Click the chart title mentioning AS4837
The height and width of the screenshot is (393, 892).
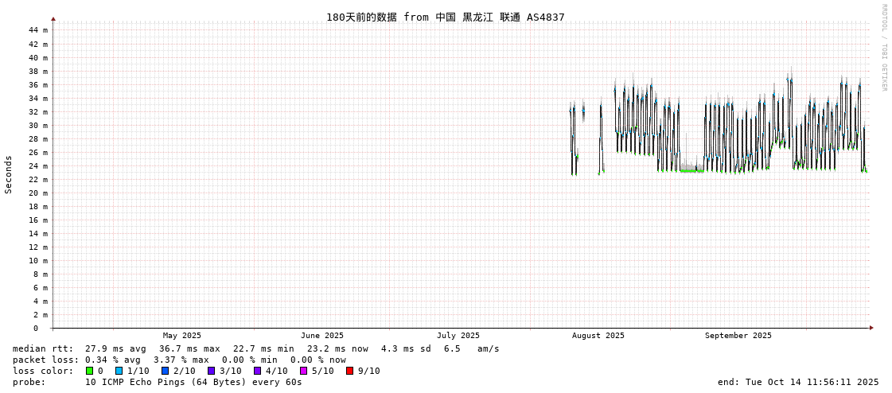coord(445,18)
